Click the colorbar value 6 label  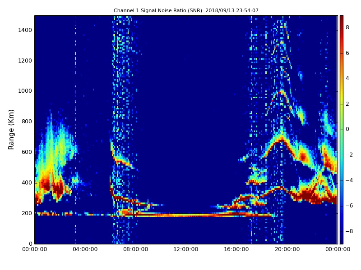pos(347,53)
